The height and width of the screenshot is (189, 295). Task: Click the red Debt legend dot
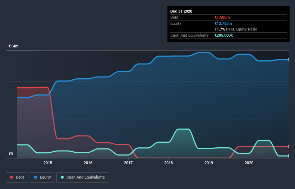tap(11, 177)
